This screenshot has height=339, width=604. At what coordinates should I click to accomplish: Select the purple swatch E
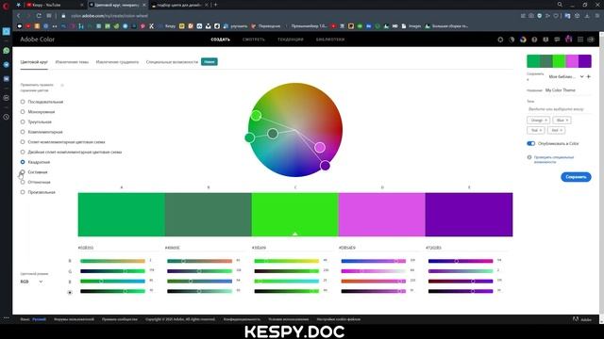469,215
